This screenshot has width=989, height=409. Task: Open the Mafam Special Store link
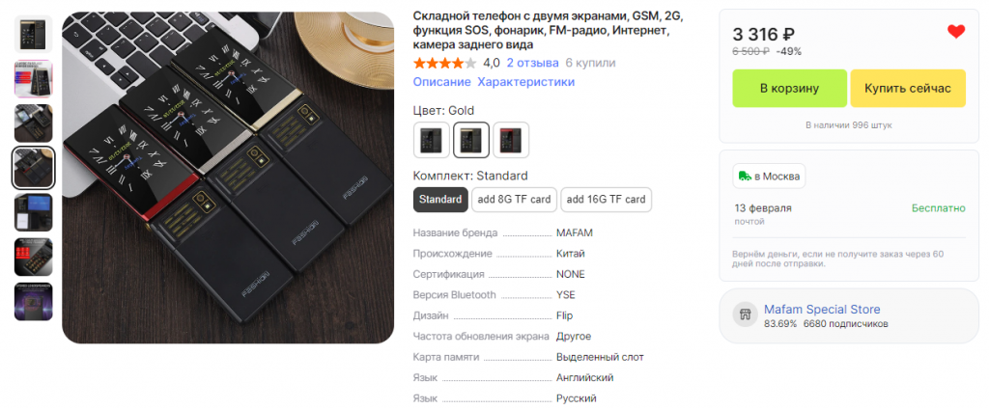[822, 310]
